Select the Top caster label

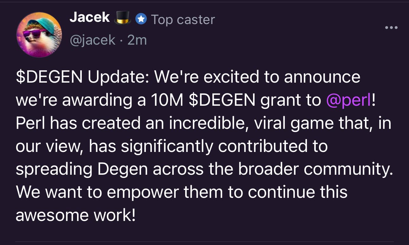coord(183,20)
